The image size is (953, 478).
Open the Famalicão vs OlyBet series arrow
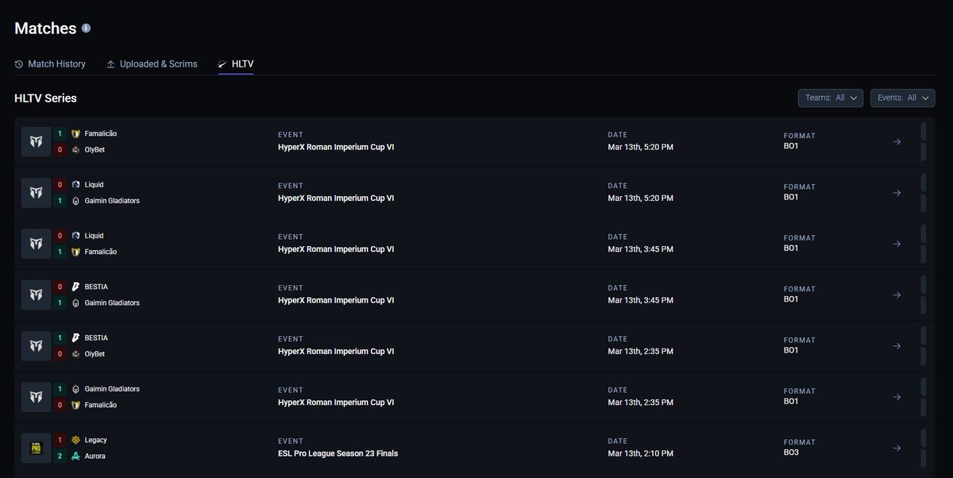pyautogui.click(x=897, y=142)
